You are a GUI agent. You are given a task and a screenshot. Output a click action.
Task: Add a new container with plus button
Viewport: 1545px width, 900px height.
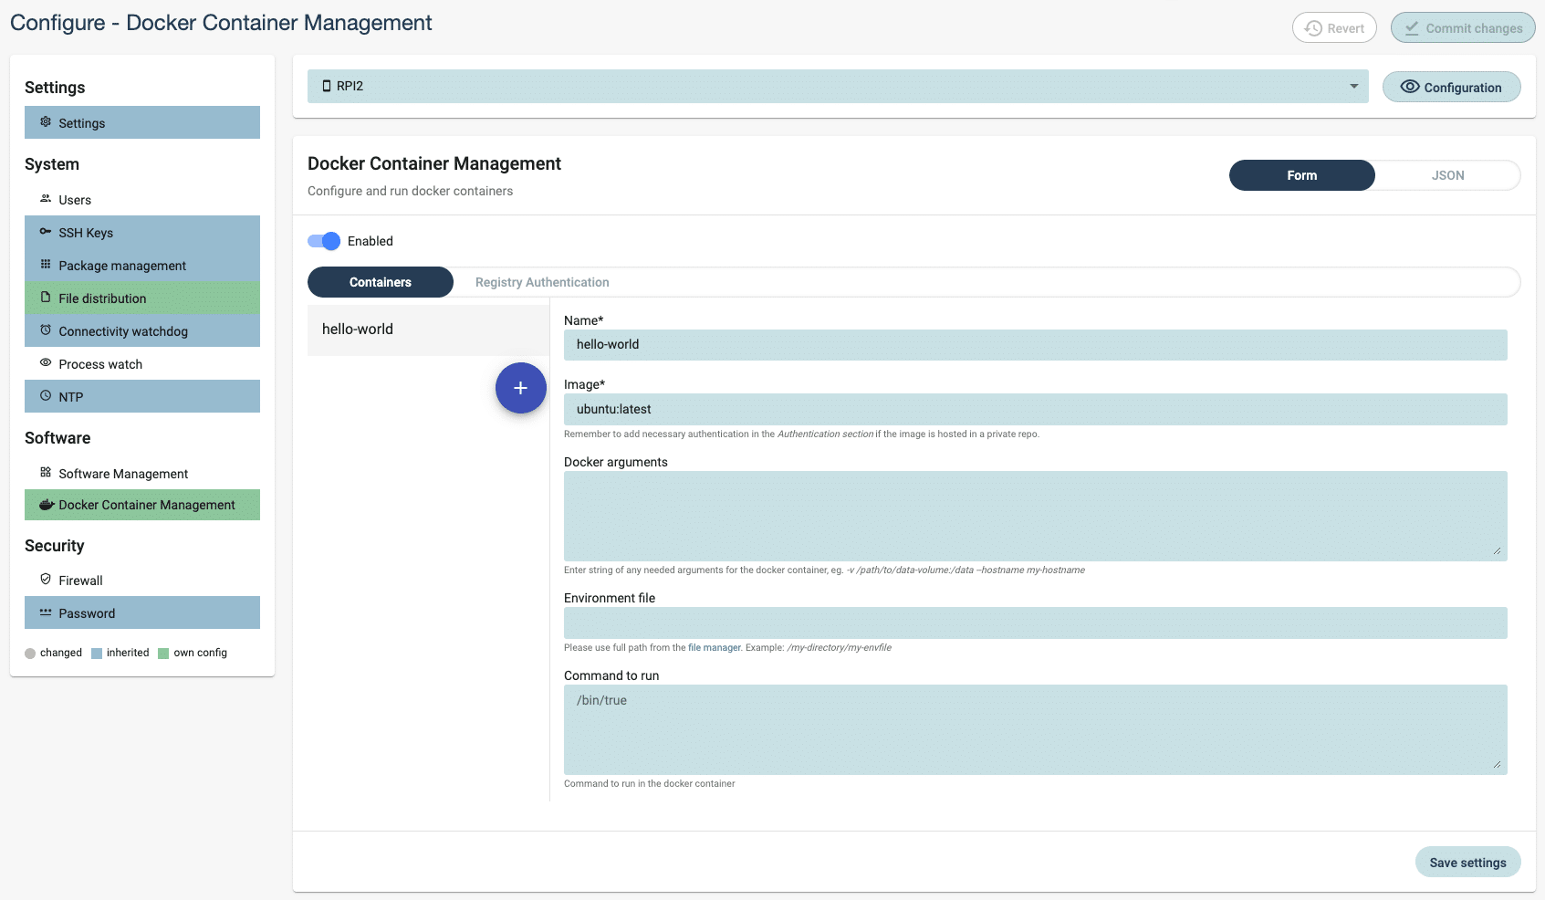pyautogui.click(x=520, y=388)
